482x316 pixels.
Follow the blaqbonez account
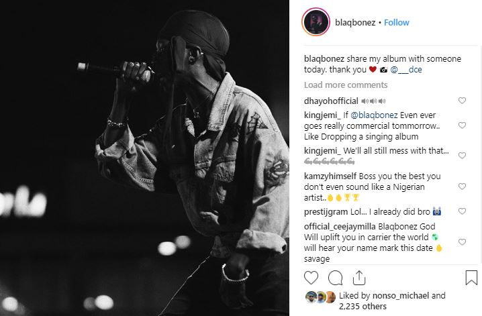click(x=397, y=22)
